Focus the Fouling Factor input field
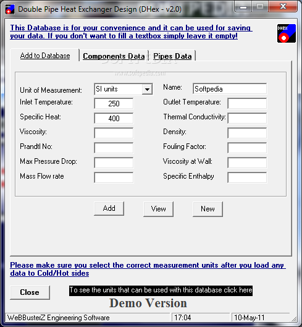This screenshot has width=302, height=327. [x=247, y=148]
